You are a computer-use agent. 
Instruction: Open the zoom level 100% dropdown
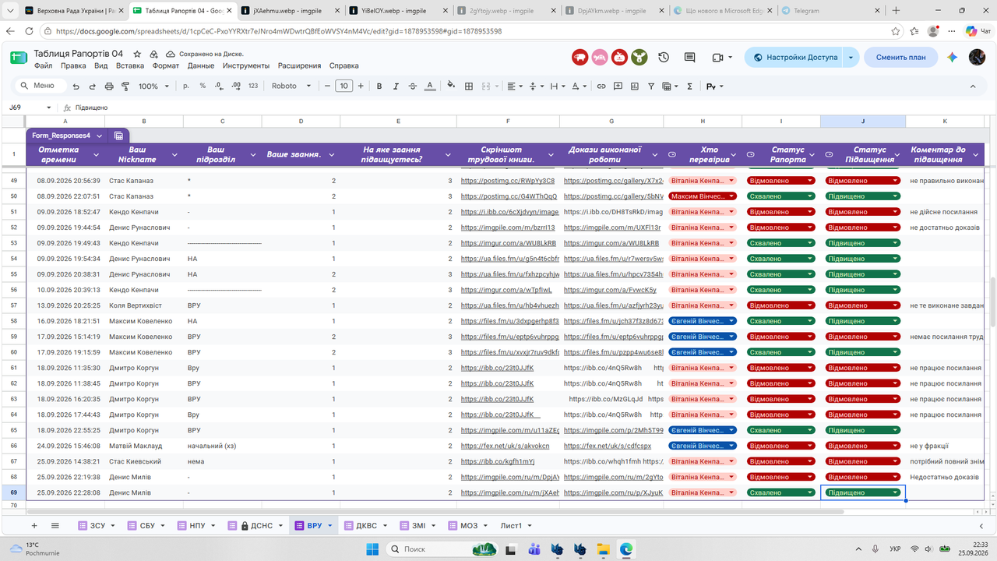pyautogui.click(x=153, y=86)
